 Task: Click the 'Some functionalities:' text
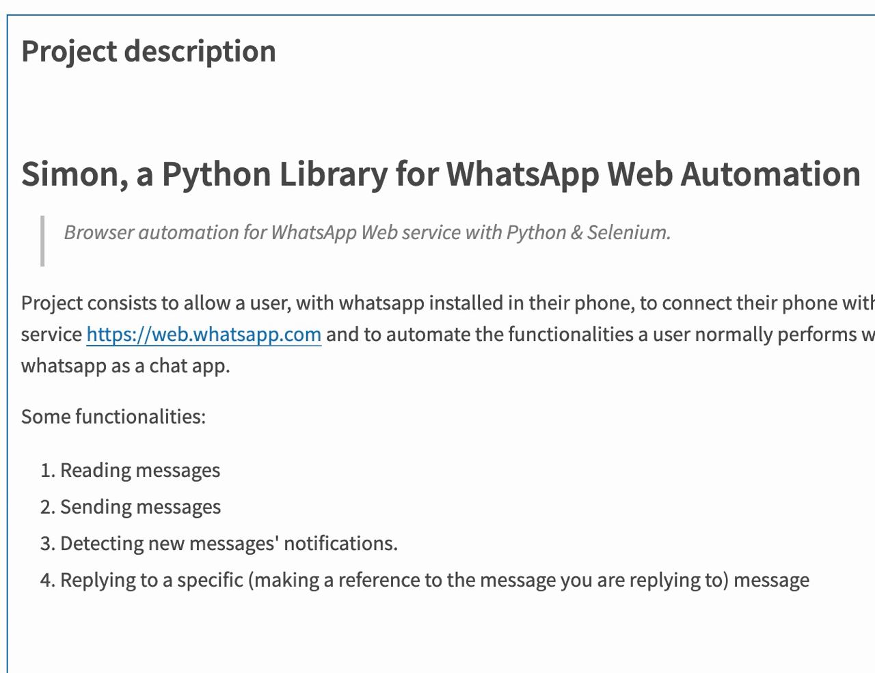(113, 416)
